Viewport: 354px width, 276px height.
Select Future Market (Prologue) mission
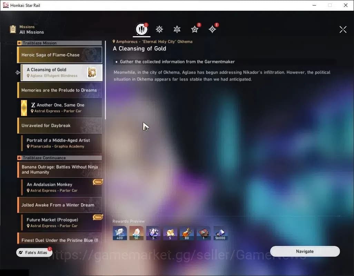pyautogui.click(x=61, y=223)
